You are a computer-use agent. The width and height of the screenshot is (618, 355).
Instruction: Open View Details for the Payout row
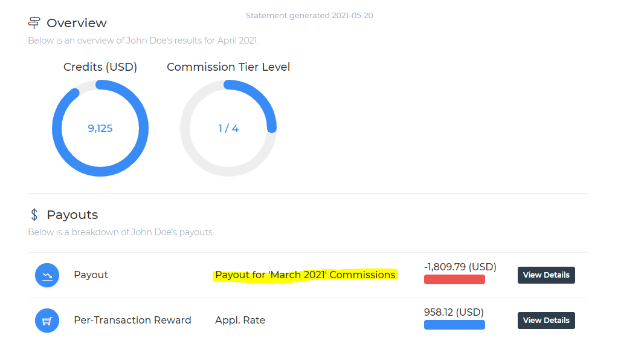(x=546, y=275)
